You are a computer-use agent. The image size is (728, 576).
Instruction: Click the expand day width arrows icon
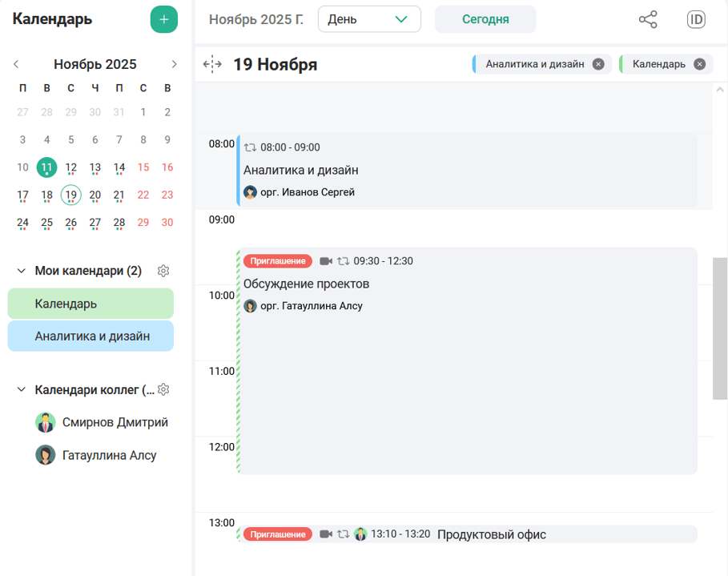[x=212, y=65]
